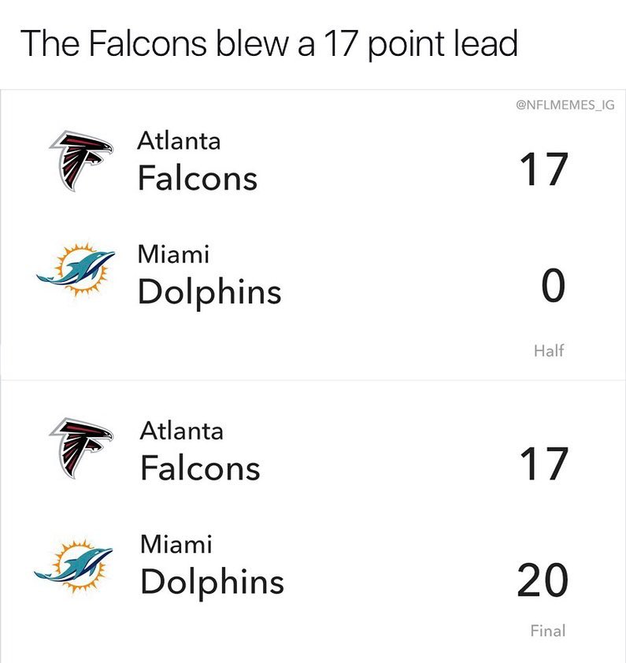
Task: Click the headline about the 17 point lead
Action: [269, 44]
